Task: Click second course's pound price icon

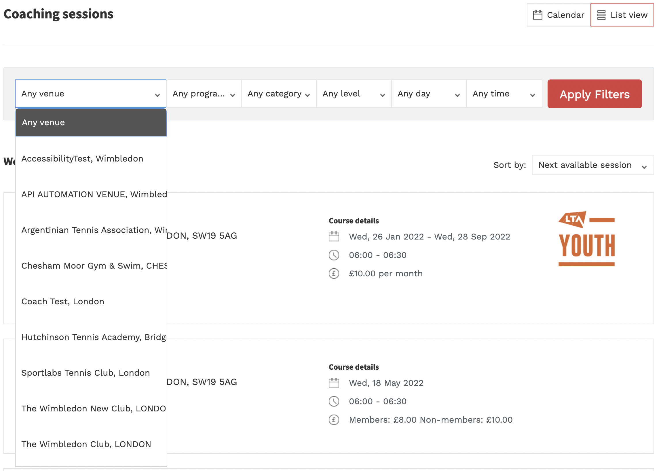Action: point(334,419)
